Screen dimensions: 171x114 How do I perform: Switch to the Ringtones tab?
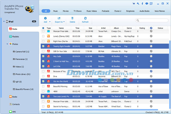click(130, 11)
